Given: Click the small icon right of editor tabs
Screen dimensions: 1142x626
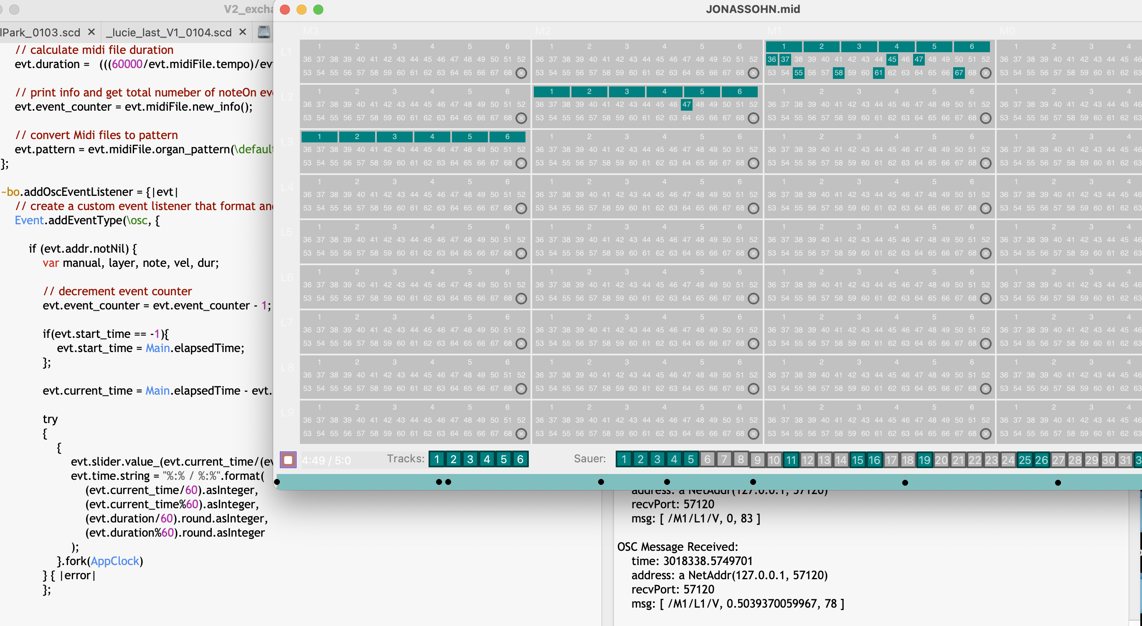Looking at the screenshot, I should (x=264, y=32).
